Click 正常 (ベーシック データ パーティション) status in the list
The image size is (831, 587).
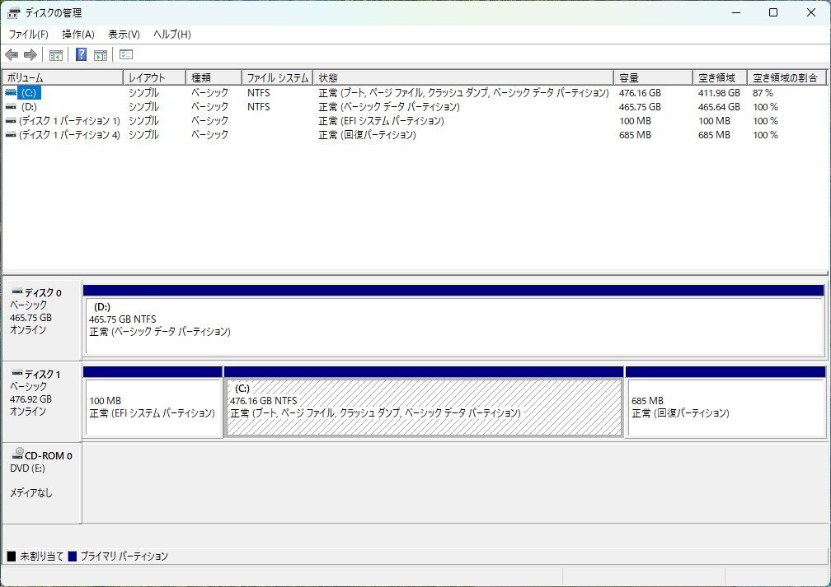(389, 107)
